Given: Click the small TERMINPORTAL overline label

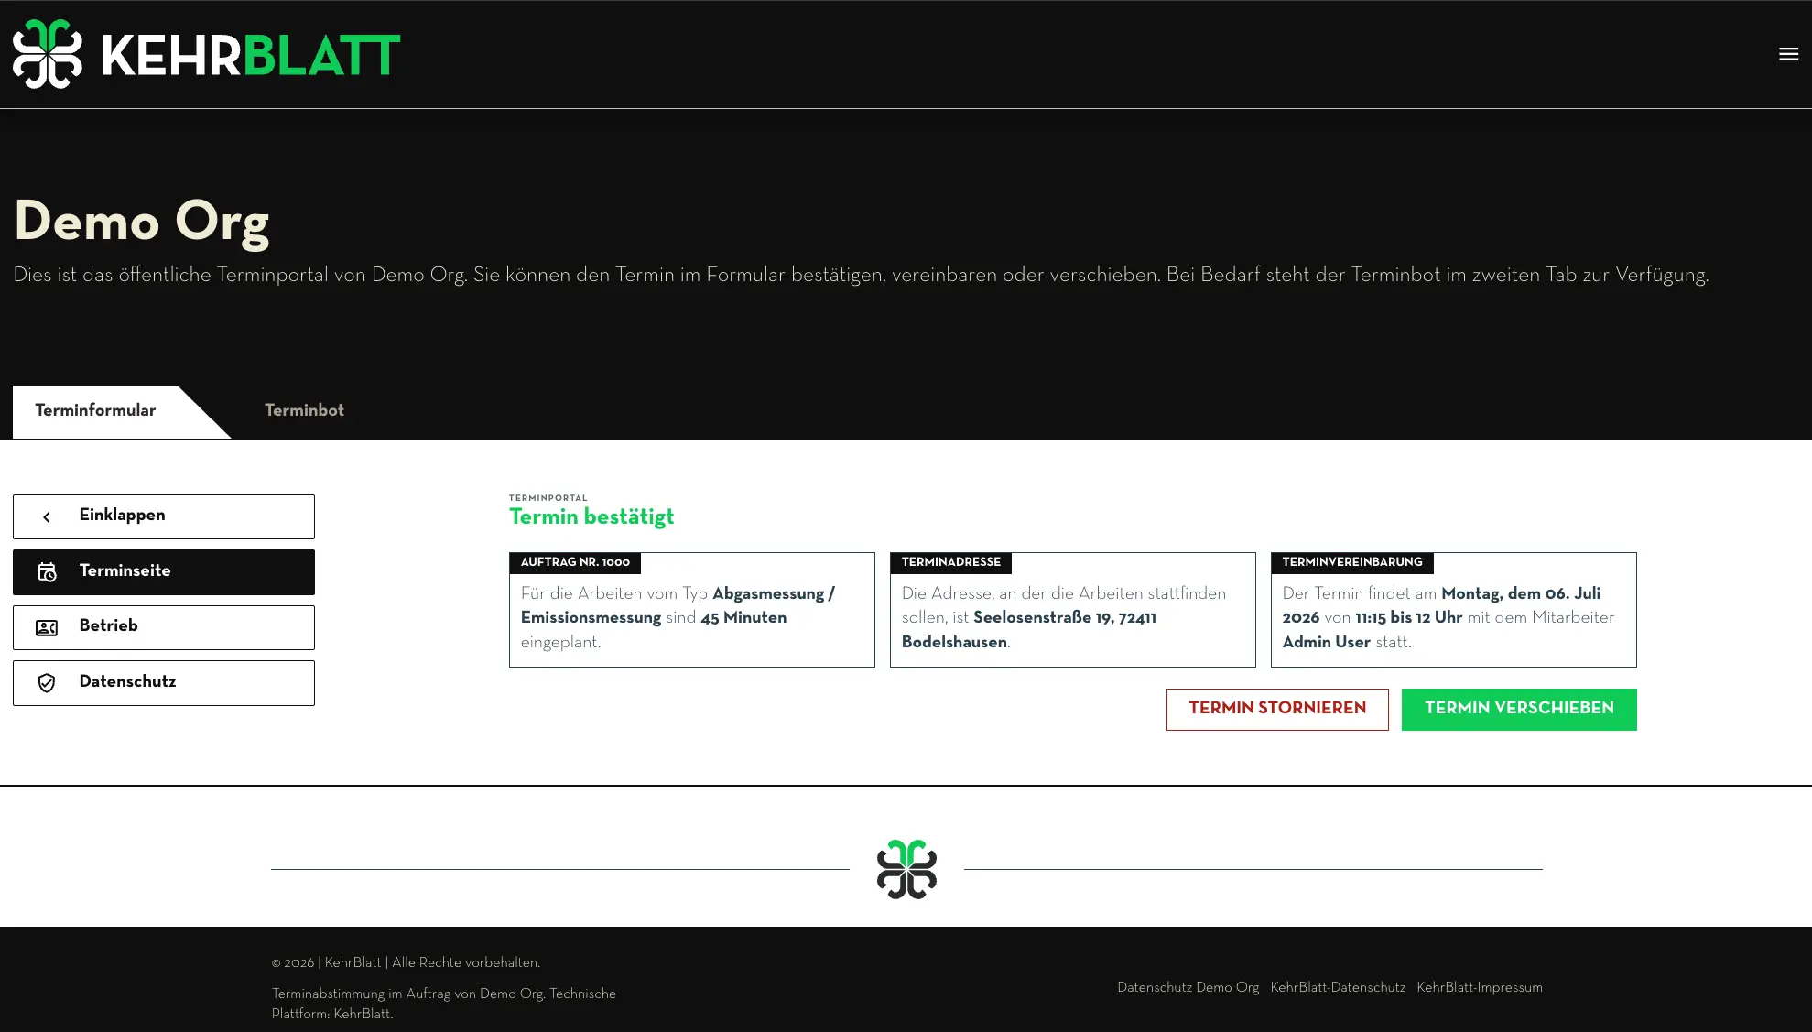Looking at the screenshot, I should [x=548, y=498].
